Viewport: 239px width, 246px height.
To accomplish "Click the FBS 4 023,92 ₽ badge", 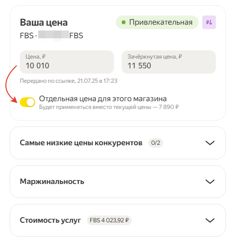I will tap(109, 220).
